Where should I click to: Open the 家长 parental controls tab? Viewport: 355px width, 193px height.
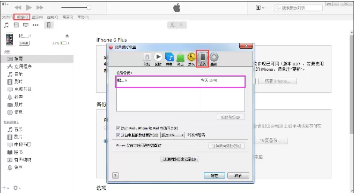click(191, 59)
